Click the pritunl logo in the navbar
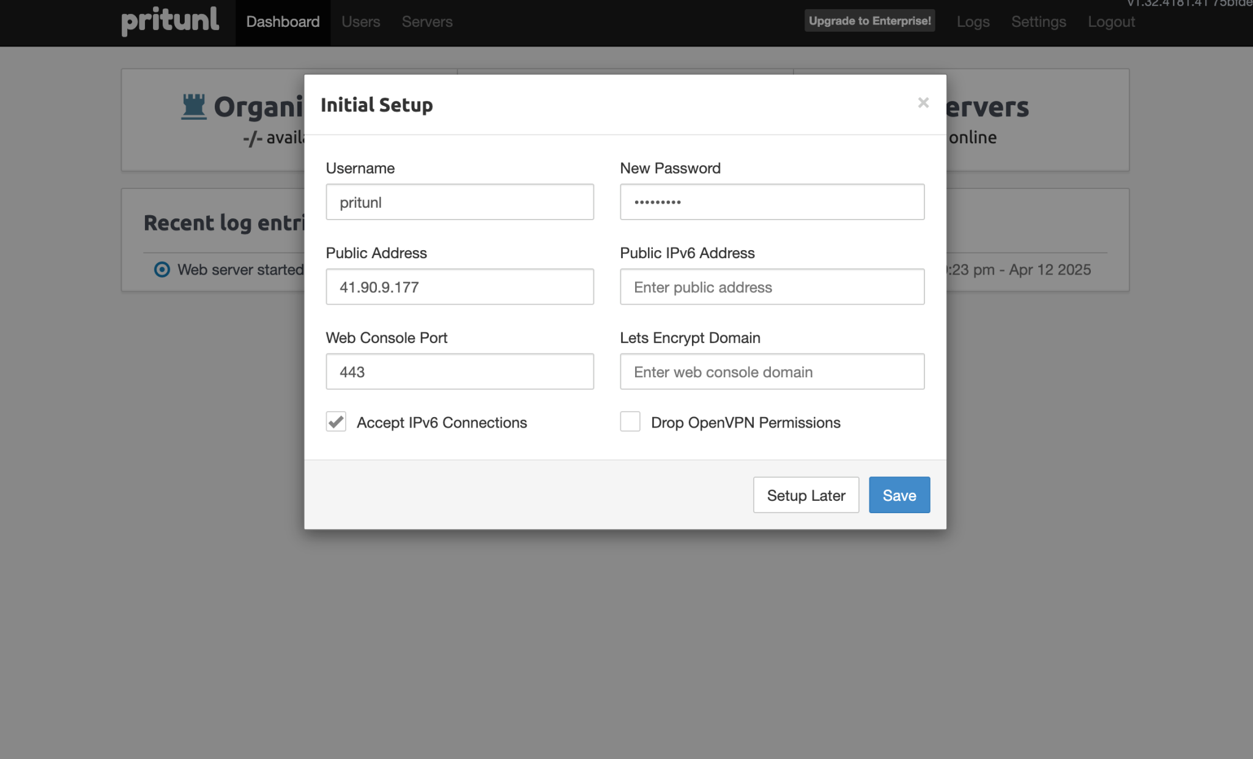 pos(170,21)
